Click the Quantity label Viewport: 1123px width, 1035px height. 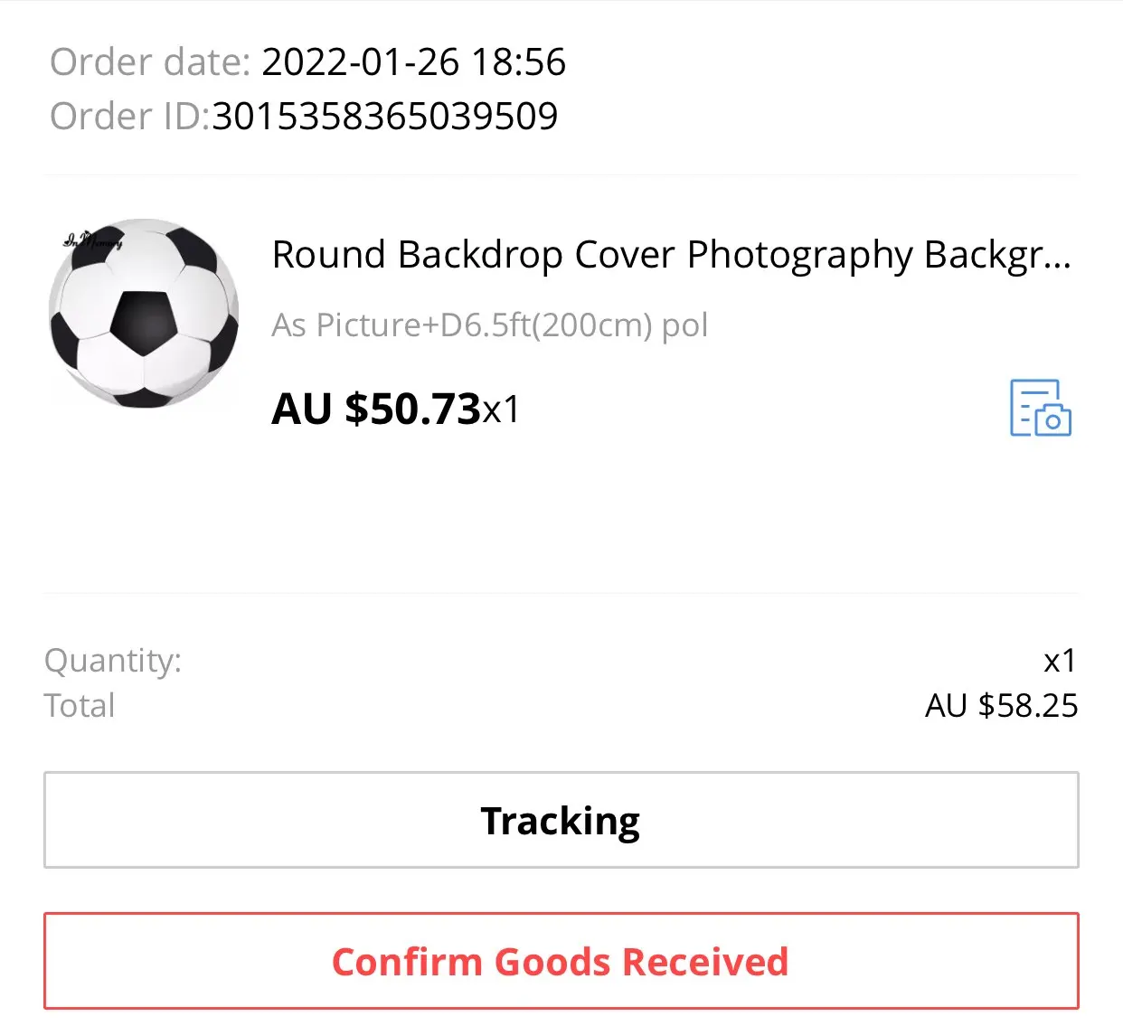(113, 661)
